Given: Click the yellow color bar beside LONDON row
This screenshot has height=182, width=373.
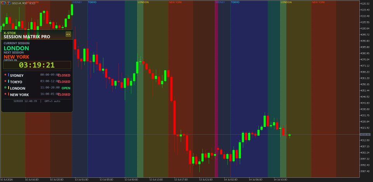Looking at the screenshot, I should (9, 88).
